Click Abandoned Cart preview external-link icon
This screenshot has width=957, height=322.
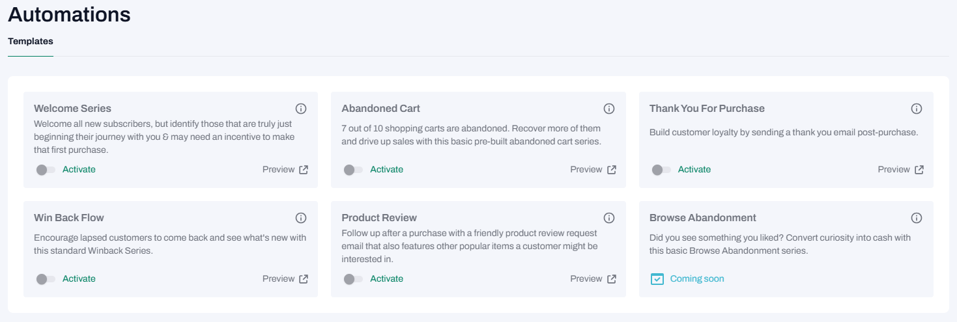[x=611, y=170]
